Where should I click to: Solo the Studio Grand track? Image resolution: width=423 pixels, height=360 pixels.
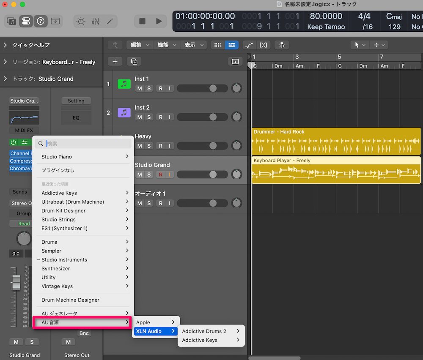click(x=149, y=175)
